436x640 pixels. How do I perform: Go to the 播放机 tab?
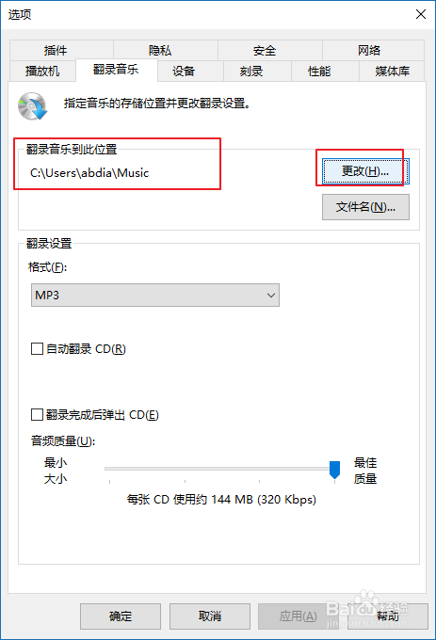(42, 71)
